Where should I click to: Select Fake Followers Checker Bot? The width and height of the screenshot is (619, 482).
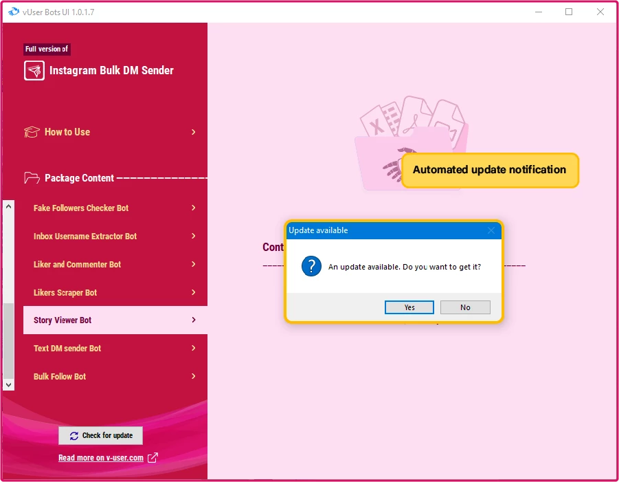[115, 208]
